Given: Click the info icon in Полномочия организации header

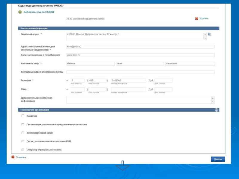Looking at the screenshot, I should [217, 110].
